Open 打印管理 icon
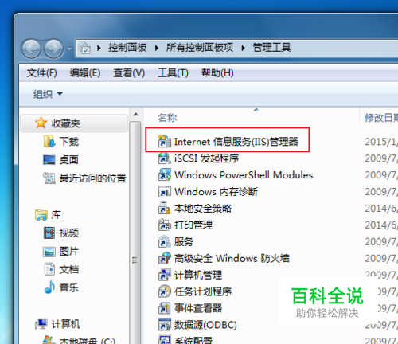 (x=165, y=225)
